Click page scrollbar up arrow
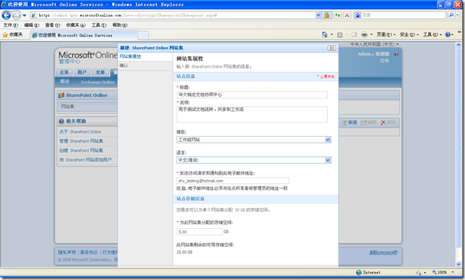 [x=458, y=45]
